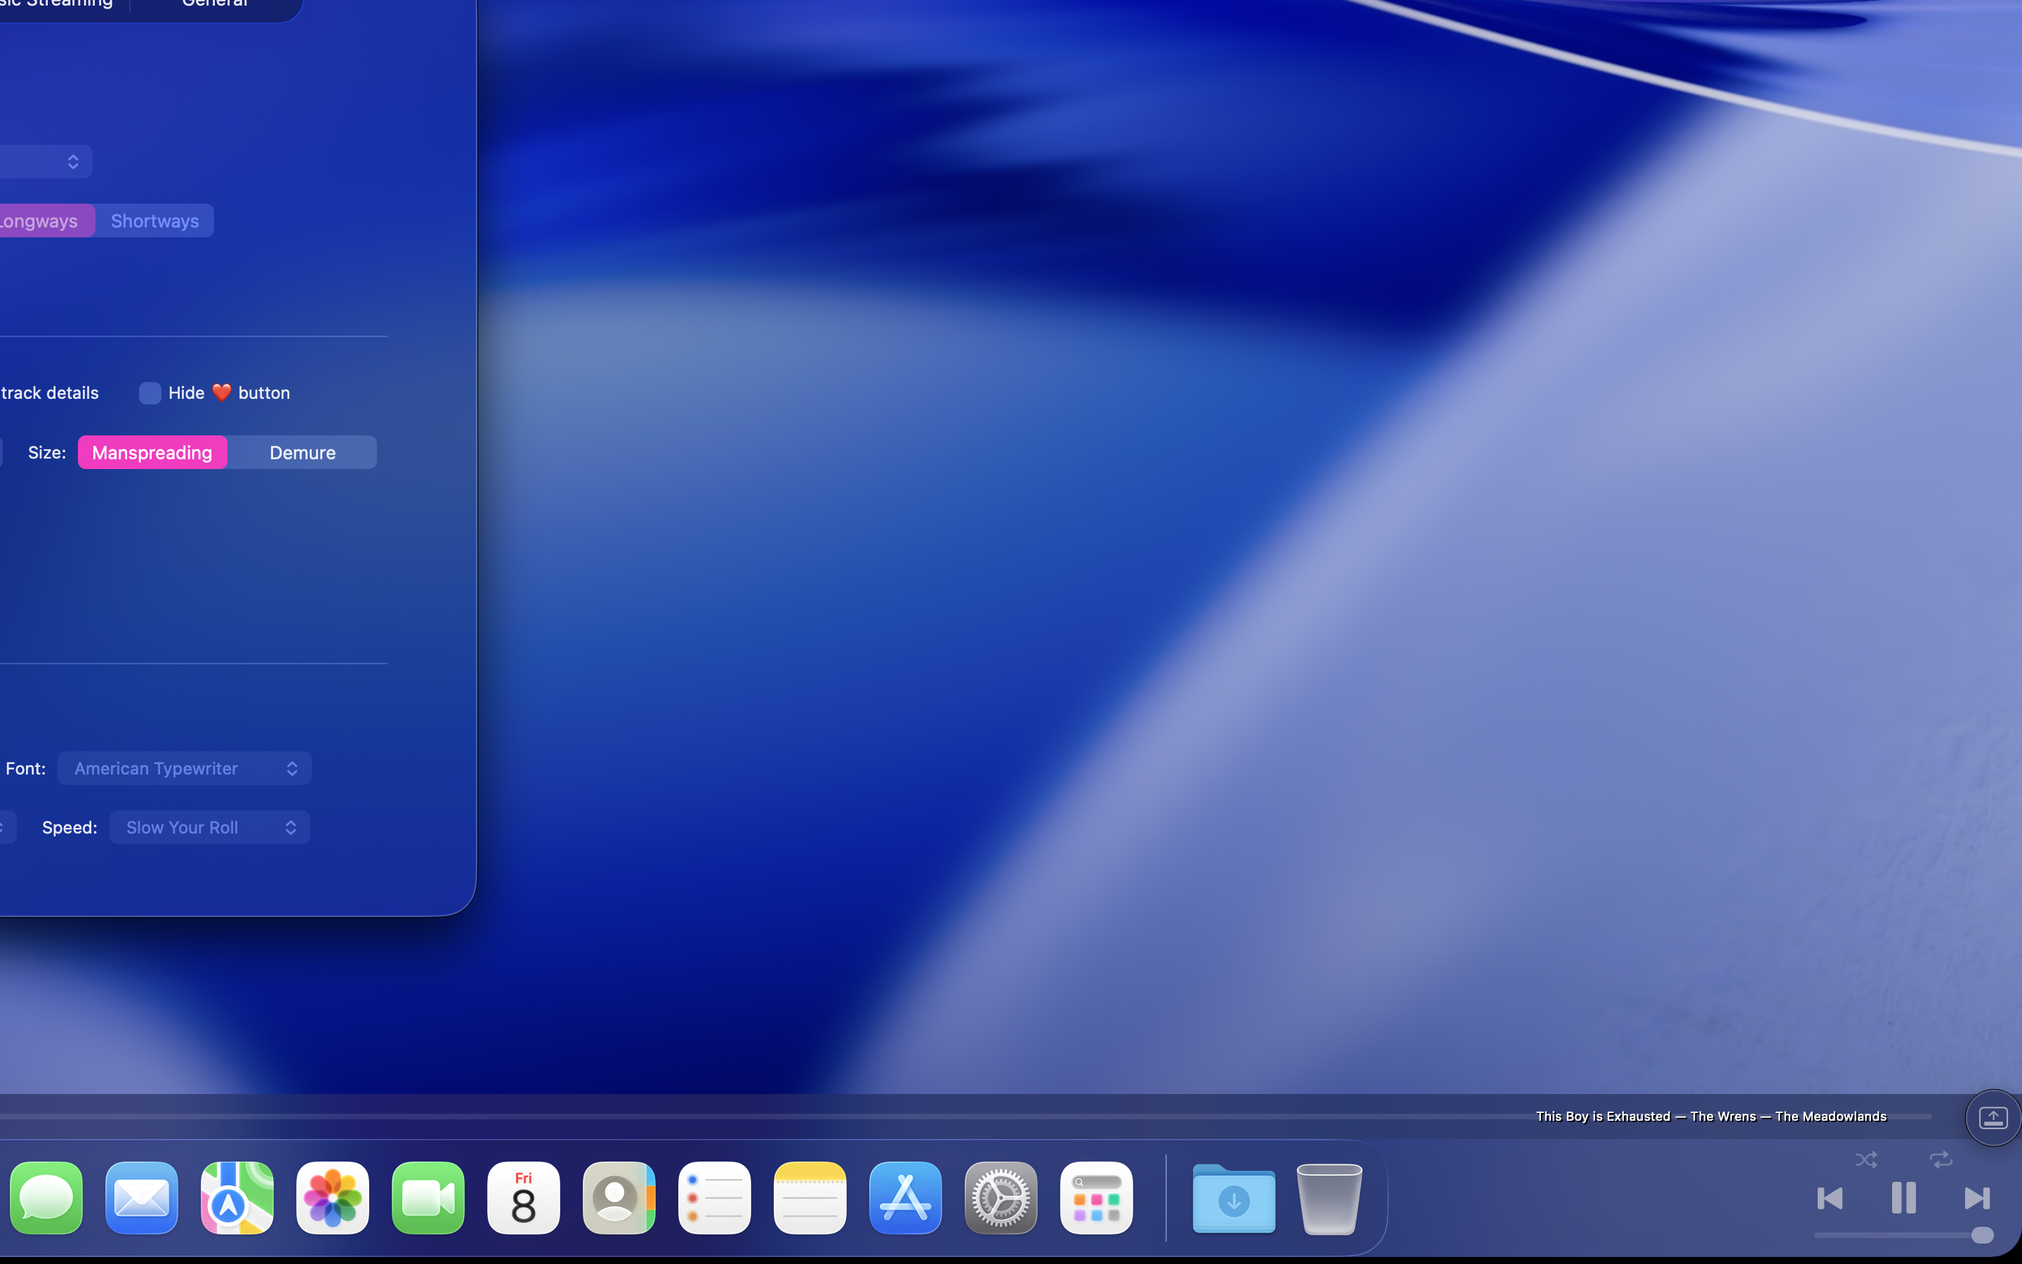Viewport: 2022px width, 1264px height.
Task: Adjust the player volume slider
Action: tap(1903, 1236)
